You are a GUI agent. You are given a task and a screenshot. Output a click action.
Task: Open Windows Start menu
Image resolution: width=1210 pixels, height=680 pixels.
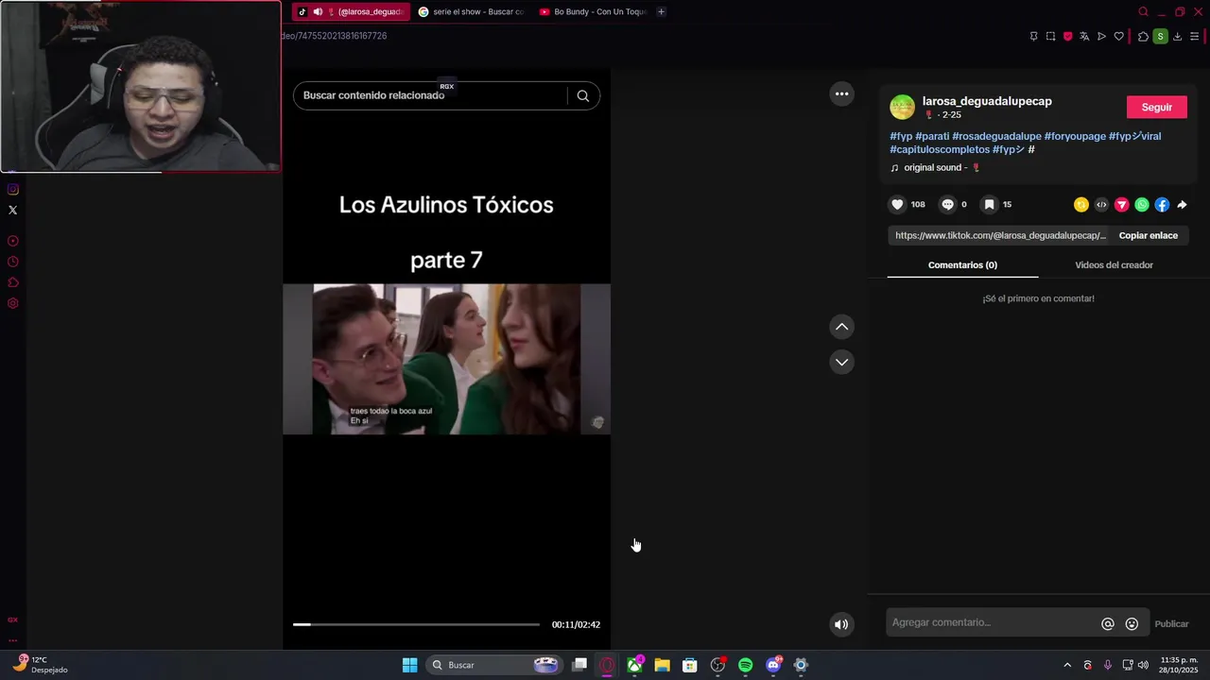pyautogui.click(x=409, y=665)
